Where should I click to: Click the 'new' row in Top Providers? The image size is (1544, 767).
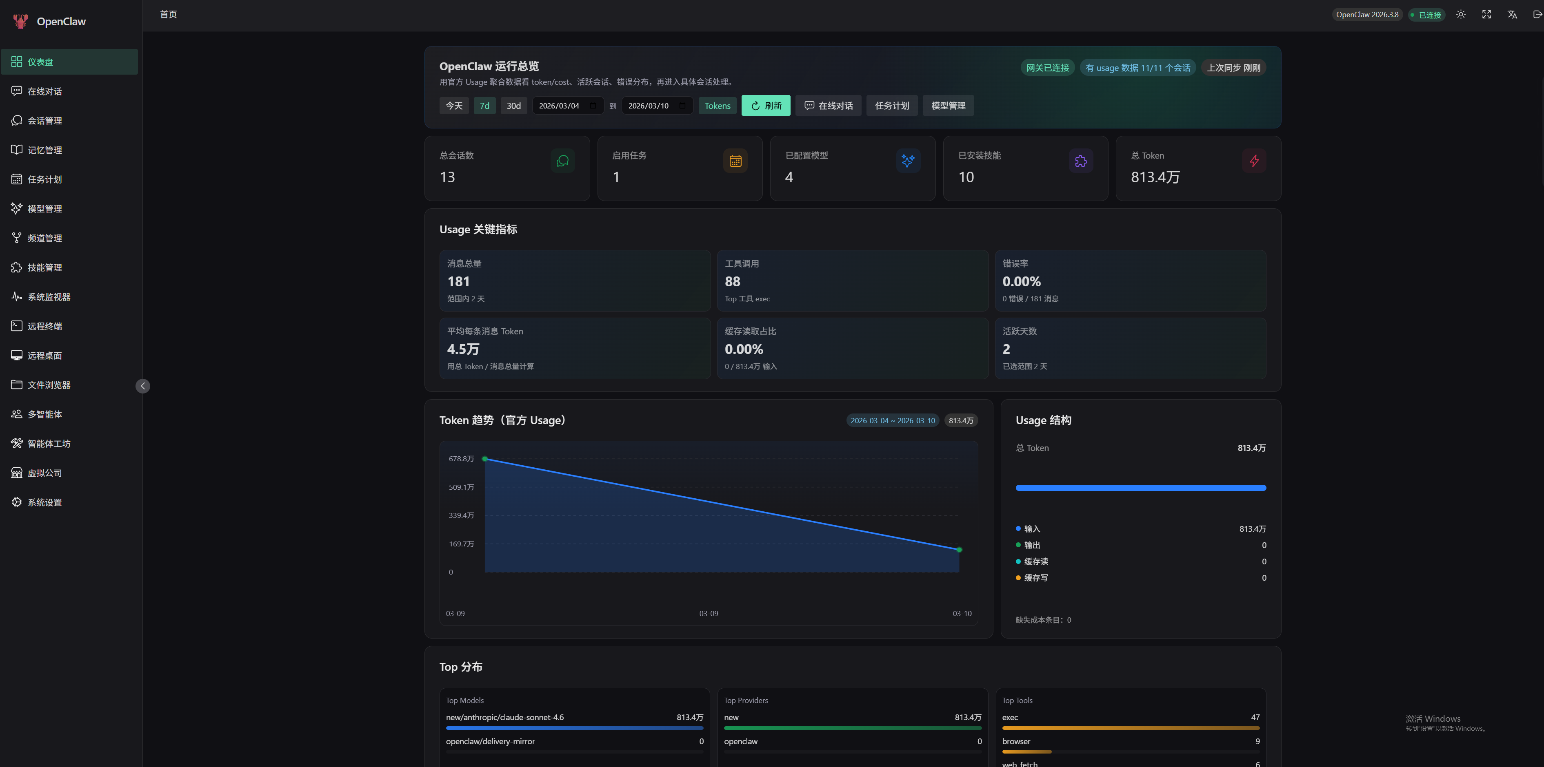click(852, 721)
